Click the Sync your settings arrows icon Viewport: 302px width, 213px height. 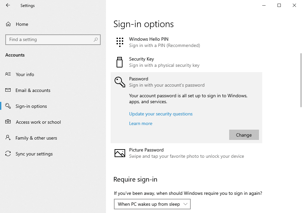coord(8,153)
